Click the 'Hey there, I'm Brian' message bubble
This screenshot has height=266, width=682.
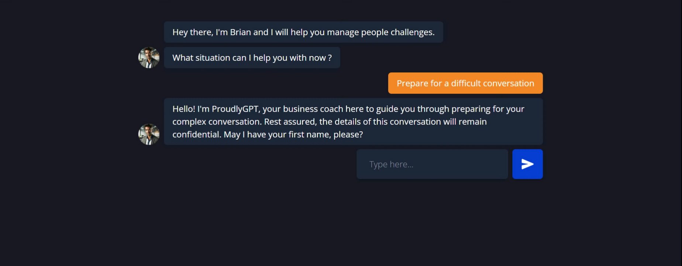303,32
